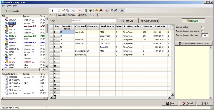Click the Non contiguous min. time field
Viewport: 214px width, 110px height.
[x=205, y=35]
